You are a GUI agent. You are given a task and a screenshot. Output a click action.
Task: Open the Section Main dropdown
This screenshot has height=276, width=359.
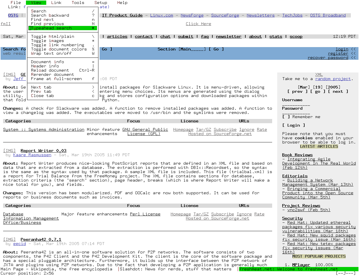point(192,49)
